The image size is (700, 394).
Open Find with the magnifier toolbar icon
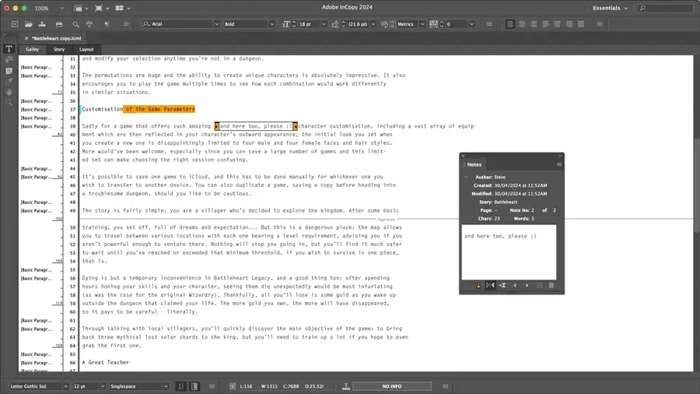click(x=76, y=24)
